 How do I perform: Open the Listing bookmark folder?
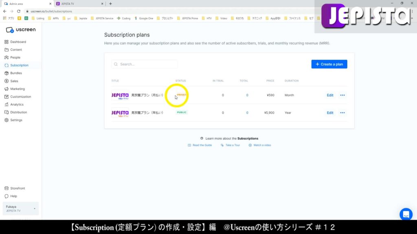pos(38,18)
